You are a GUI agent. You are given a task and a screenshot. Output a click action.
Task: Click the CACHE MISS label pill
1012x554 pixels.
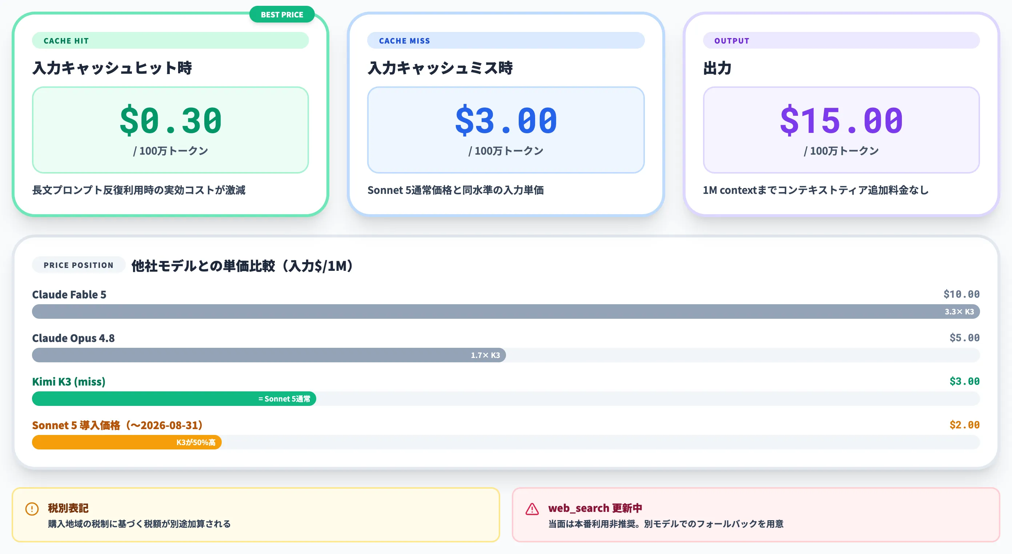[506, 40]
